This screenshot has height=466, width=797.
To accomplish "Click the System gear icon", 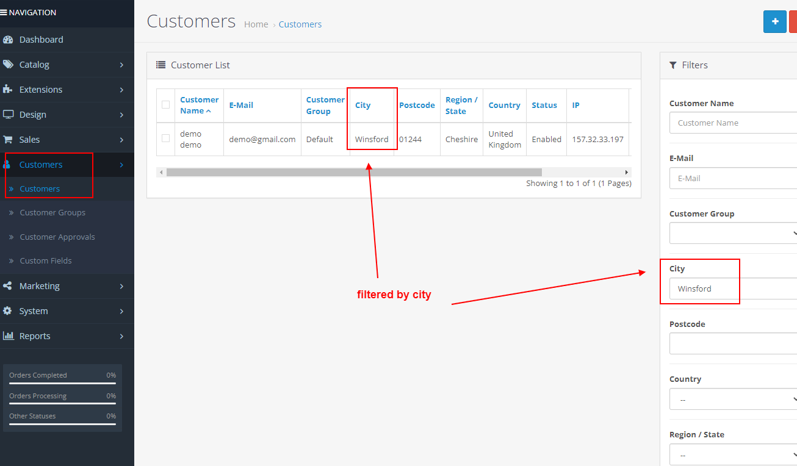I will (x=7, y=311).
